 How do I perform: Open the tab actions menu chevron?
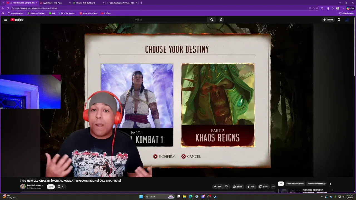click(3, 3)
